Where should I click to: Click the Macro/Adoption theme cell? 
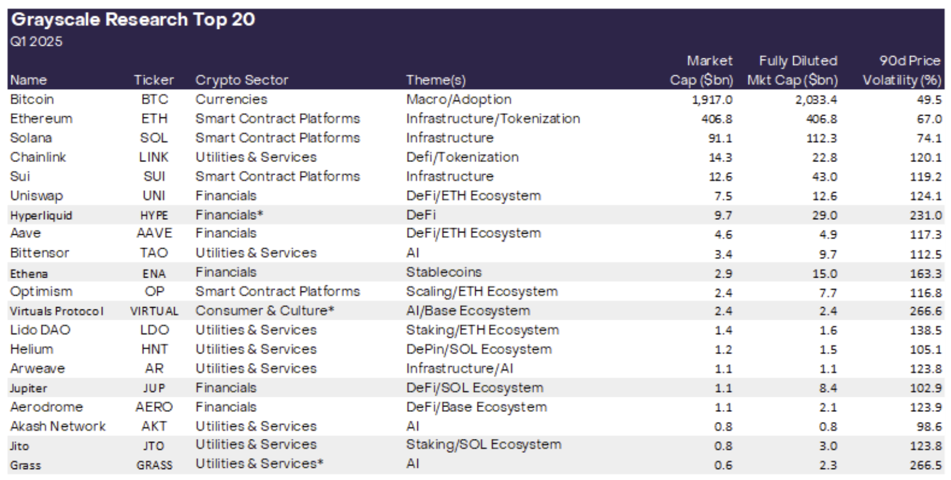(458, 99)
